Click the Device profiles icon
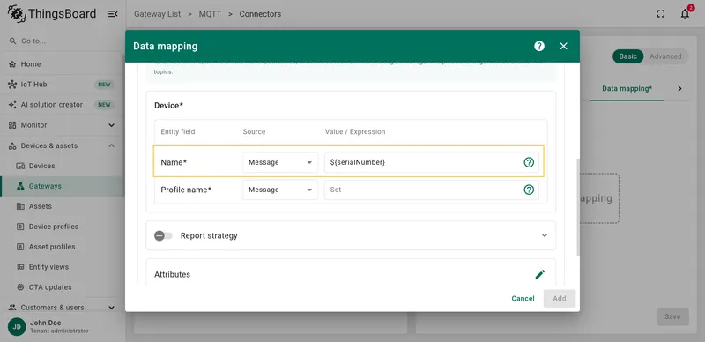The width and height of the screenshot is (705, 342). pos(20,227)
